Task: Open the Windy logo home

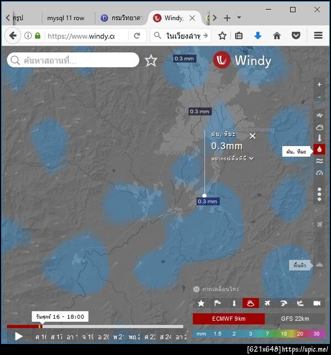Action: click(242, 61)
